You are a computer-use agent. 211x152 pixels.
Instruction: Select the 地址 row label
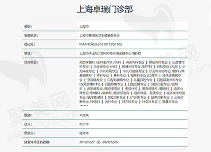(x=28, y=53)
